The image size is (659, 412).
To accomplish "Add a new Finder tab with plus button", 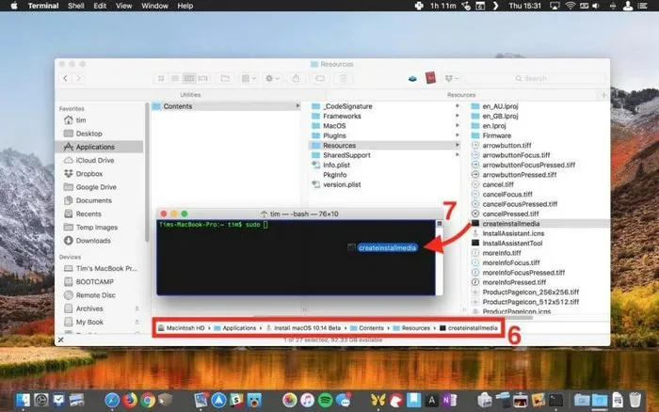I will (x=603, y=95).
